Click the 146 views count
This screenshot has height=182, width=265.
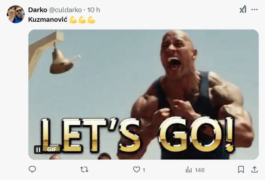[x=200, y=170]
